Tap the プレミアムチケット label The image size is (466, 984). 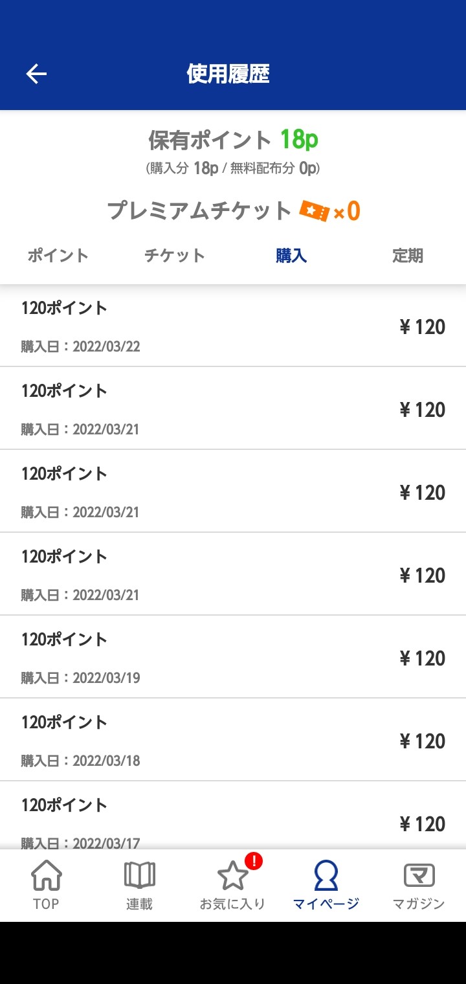199,211
